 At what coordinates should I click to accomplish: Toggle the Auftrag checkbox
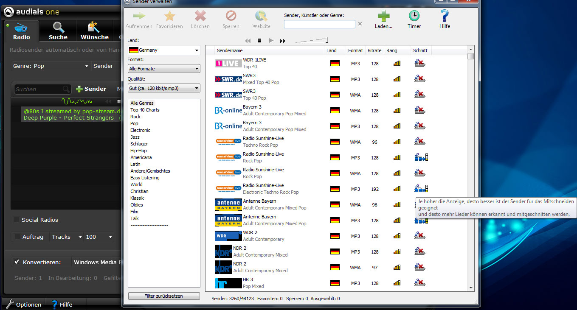click(17, 237)
